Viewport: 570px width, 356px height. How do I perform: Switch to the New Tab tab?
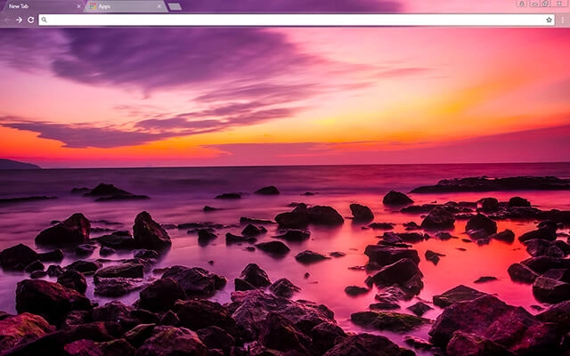pos(42,6)
